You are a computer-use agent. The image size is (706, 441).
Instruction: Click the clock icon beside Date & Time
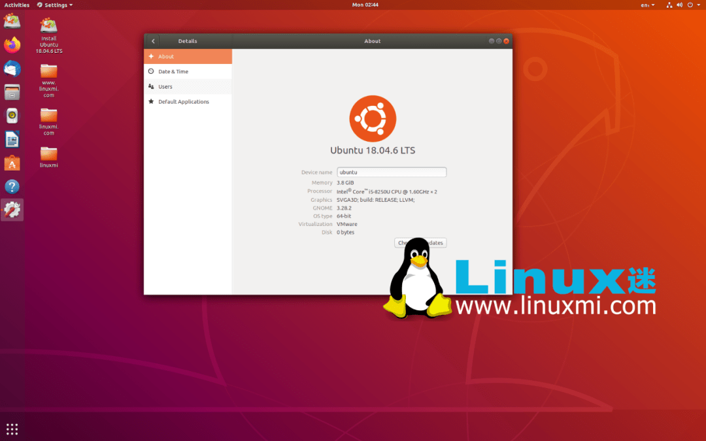coord(151,71)
